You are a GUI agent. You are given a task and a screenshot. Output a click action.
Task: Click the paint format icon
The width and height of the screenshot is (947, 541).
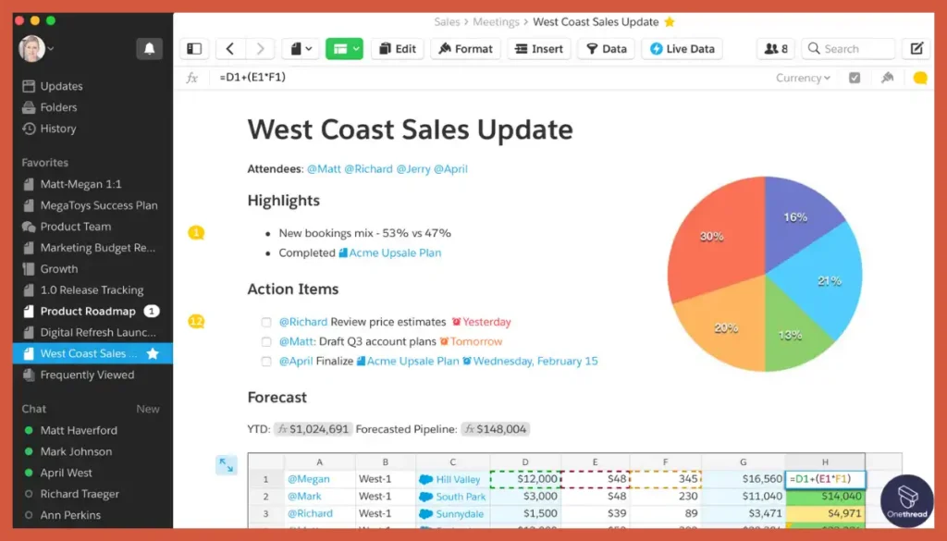point(887,78)
